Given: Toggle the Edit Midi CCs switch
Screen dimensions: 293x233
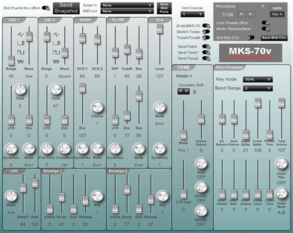Looking at the screenshot, I should (250, 38).
